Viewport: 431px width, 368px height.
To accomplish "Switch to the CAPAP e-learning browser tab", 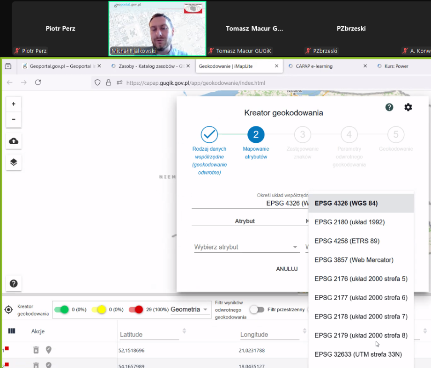I will point(314,66).
